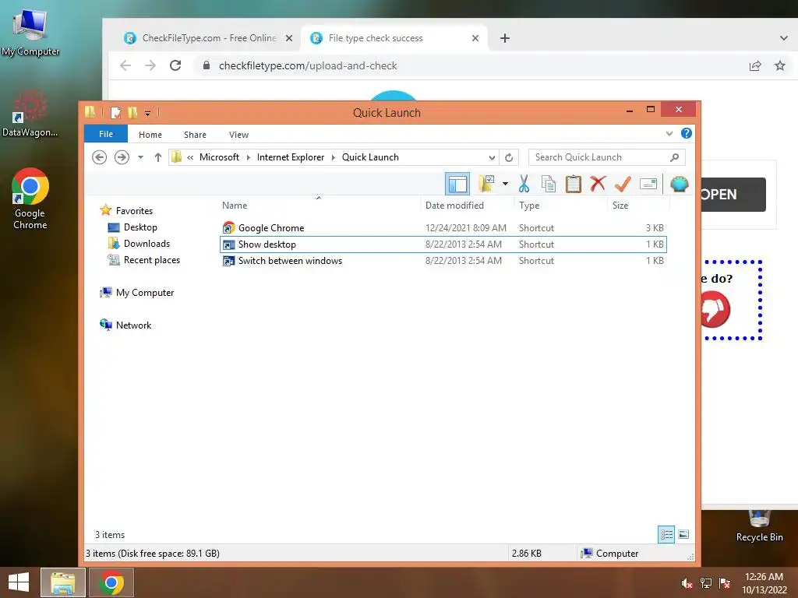Select Show desktop shortcut file

coord(443,244)
